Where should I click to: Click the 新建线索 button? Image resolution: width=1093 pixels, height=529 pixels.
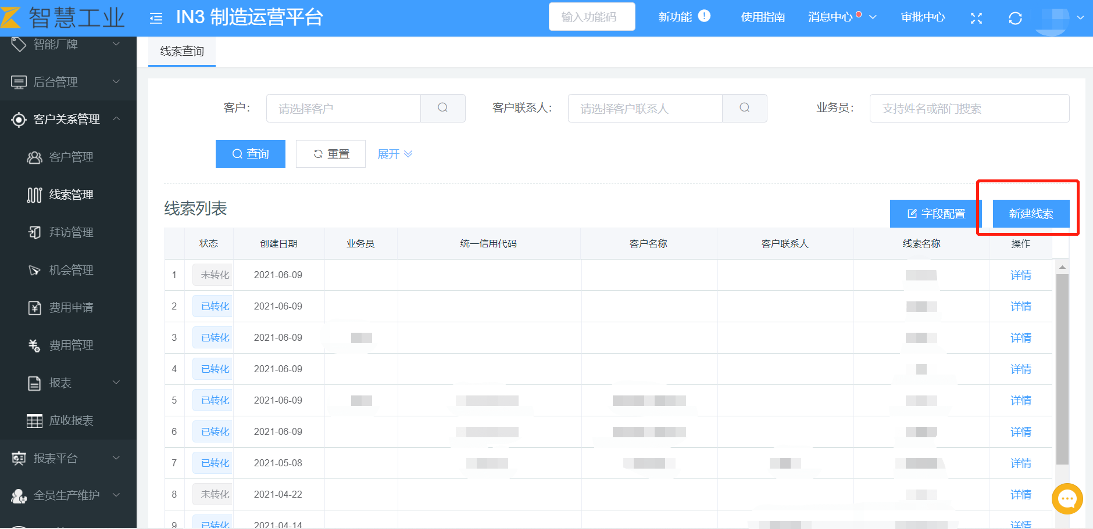(1030, 214)
